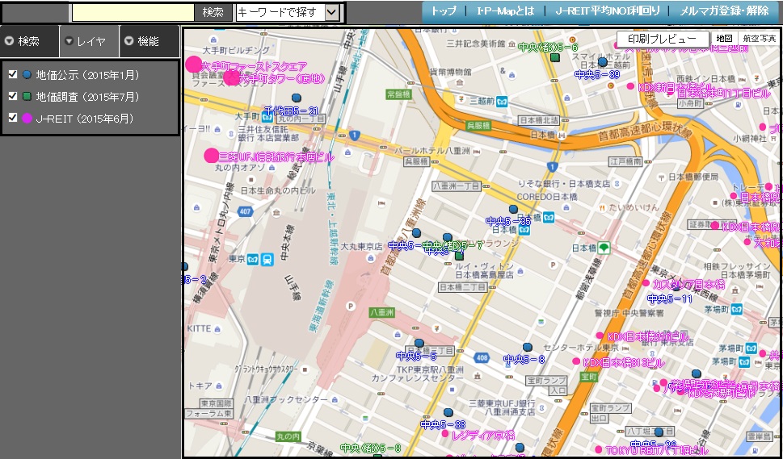Switch to 航空写真 aerial view
The width and height of the screenshot is (783, 459).
pyautogui.click(x=759, y=39)
